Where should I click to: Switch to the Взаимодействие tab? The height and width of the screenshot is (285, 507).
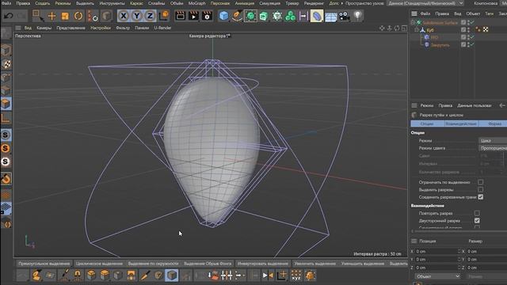pyautogui.click(x=461, y=123)
